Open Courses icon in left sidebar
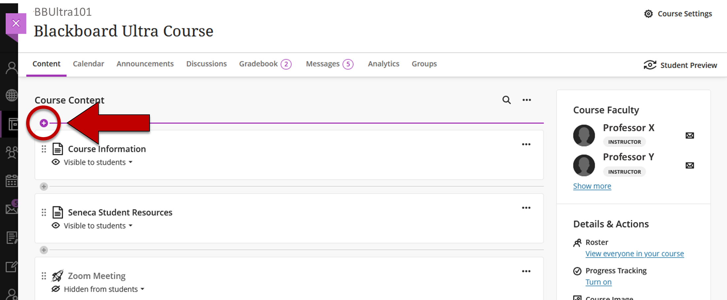 click(13, 124)
